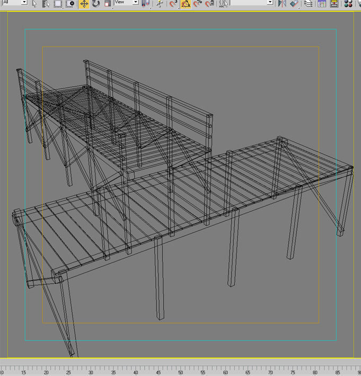This screenshot has height=376, width=361.
Task: Pick the Rectangular Selection Region tool
Action: click(58, 4)
